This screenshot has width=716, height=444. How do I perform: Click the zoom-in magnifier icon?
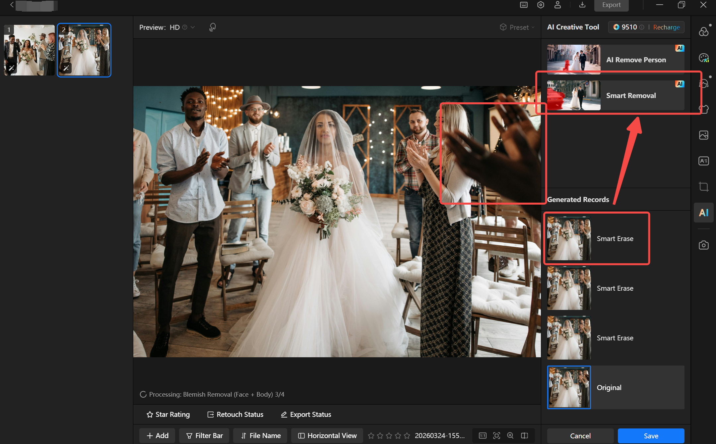click(510, 435)
